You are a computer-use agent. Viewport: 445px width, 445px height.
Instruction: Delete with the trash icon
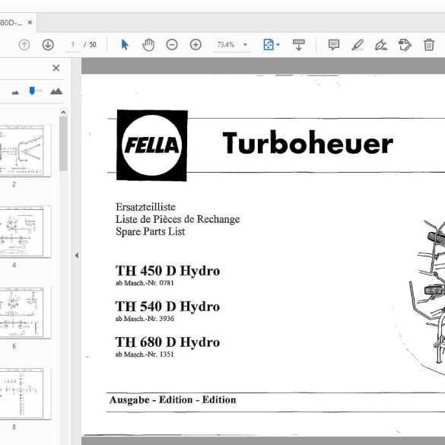click(x=429, y=45)
